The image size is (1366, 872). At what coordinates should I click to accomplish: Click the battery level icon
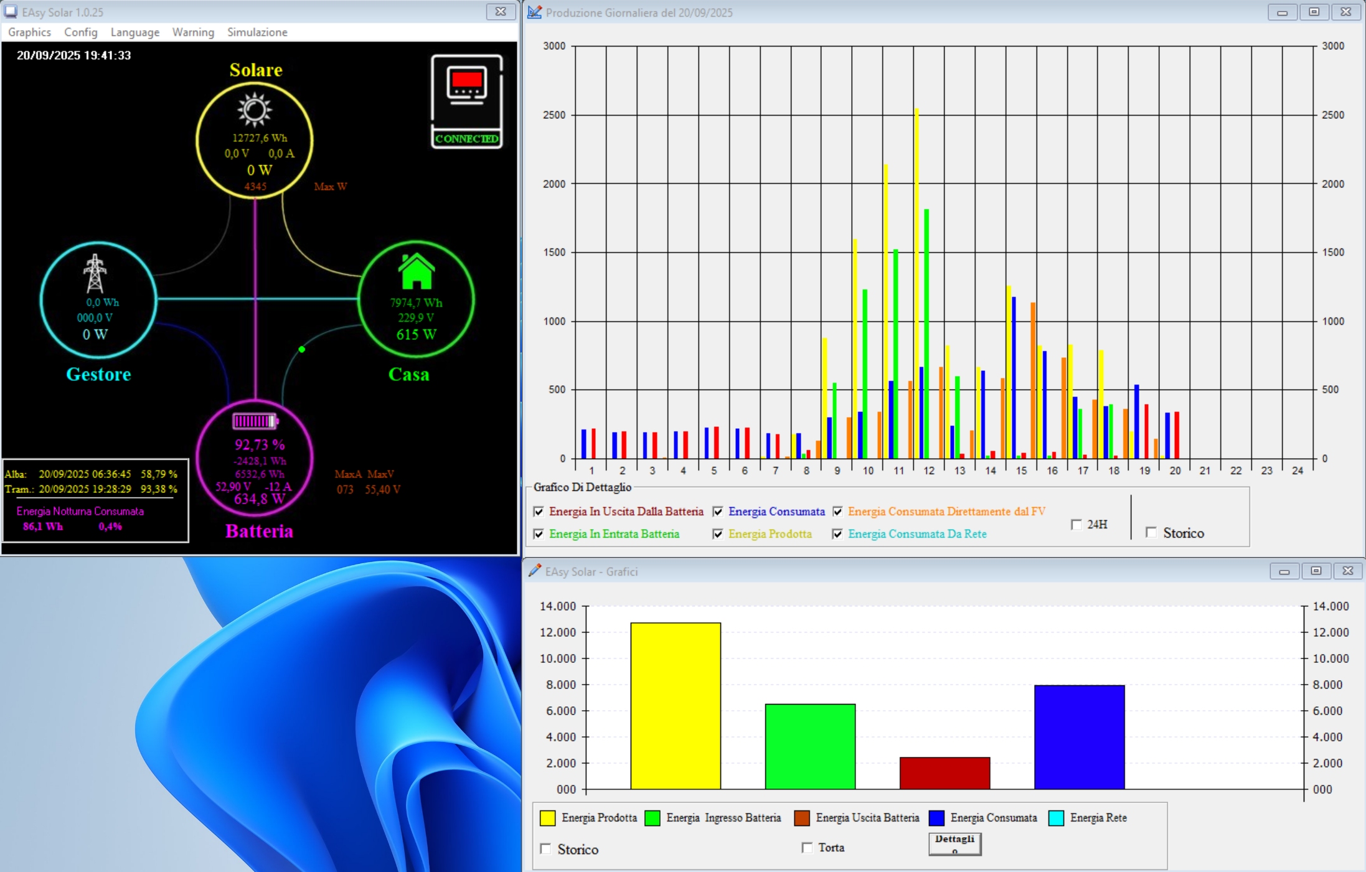pyautogui.click(x=255, y=421)
